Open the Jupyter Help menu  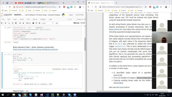50,19
